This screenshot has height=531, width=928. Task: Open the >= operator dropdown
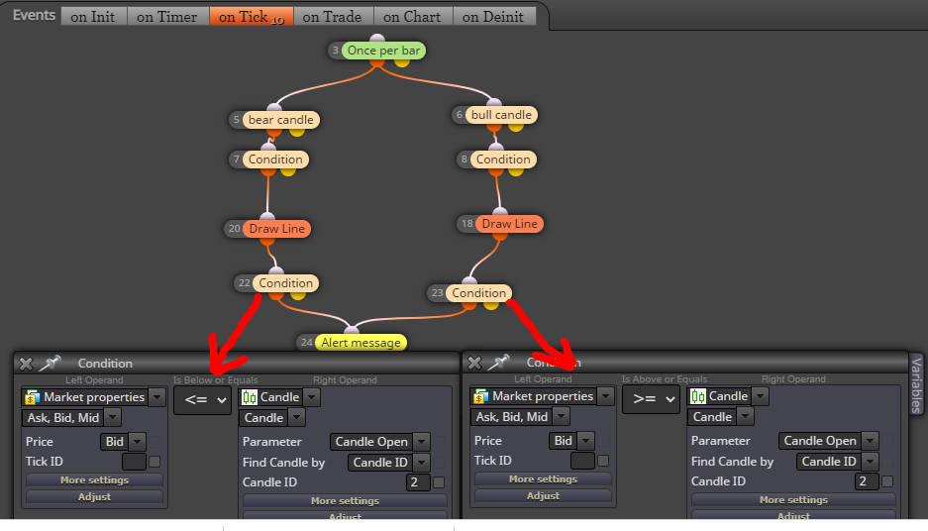[x=651, y=399]
